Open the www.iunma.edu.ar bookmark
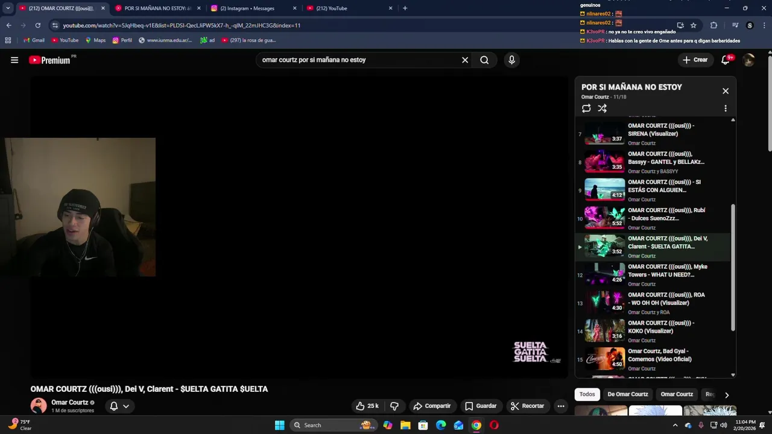Image resolution: width=772 pixels, height=434 pixels. [x=165, y=40]
